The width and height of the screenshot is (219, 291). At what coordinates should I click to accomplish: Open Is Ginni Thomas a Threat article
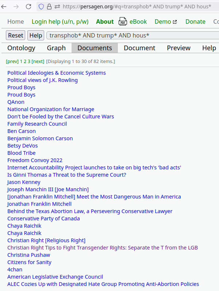(67, 175)
